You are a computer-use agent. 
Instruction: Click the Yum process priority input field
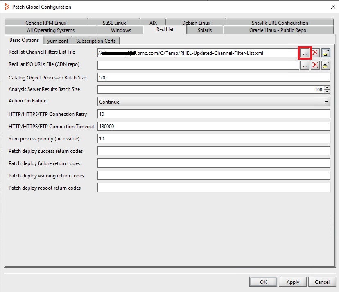pyautogui.click(x=214, y=139)
